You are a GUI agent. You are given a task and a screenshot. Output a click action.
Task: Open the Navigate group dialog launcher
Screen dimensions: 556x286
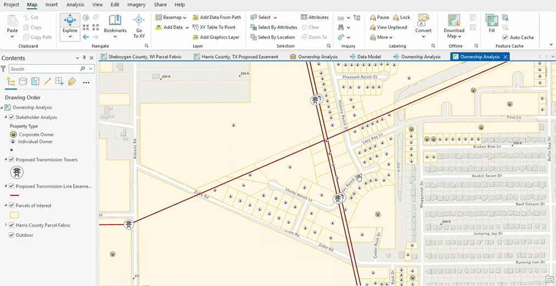tap(147, 46)
